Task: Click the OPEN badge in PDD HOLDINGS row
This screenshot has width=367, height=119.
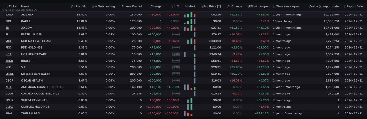Action: coord(176,47)
